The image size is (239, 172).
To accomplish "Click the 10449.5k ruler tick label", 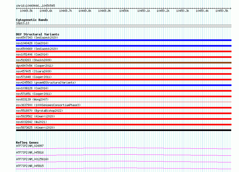I will point(26,11).
